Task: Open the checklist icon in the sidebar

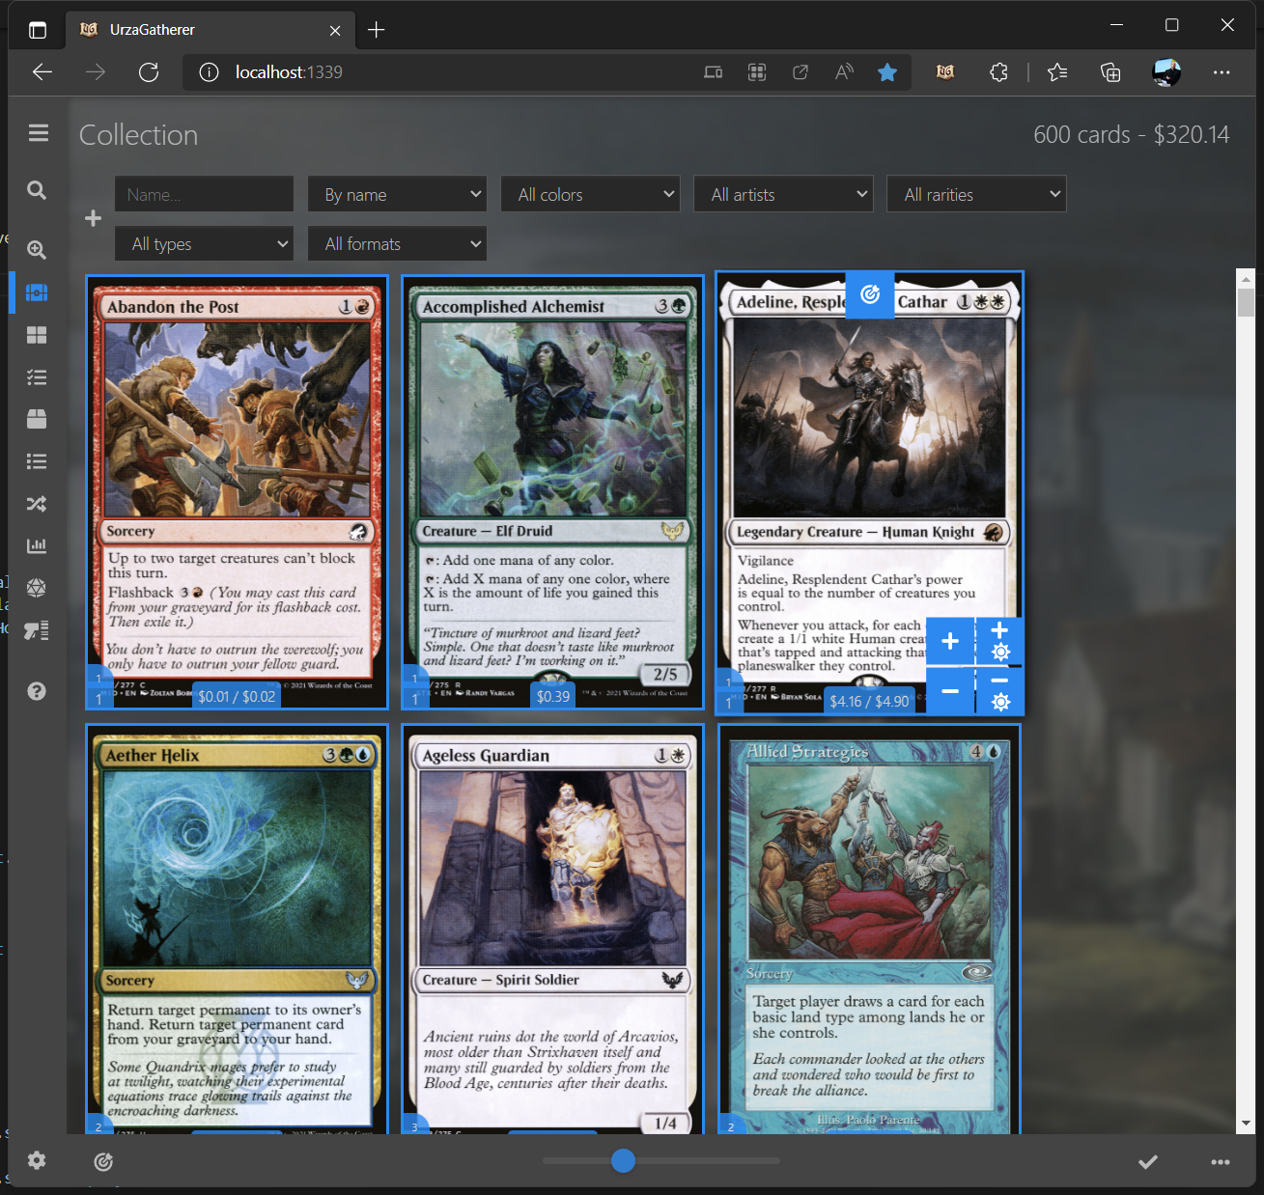Action: [x=37, y=377]
